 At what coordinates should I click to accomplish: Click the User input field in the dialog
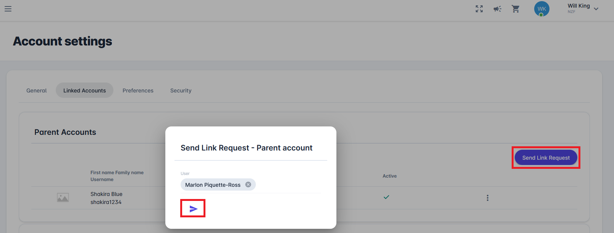coord(286,185)
